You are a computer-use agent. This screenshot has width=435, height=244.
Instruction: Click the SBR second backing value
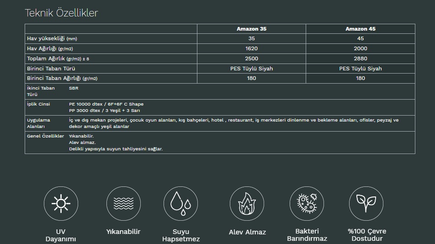pyautogui.click(x=74, y=88)
